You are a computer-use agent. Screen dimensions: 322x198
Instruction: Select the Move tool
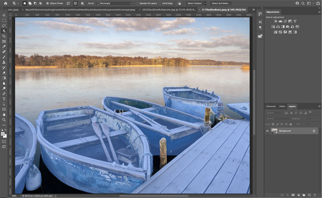(x=4, y=15)
